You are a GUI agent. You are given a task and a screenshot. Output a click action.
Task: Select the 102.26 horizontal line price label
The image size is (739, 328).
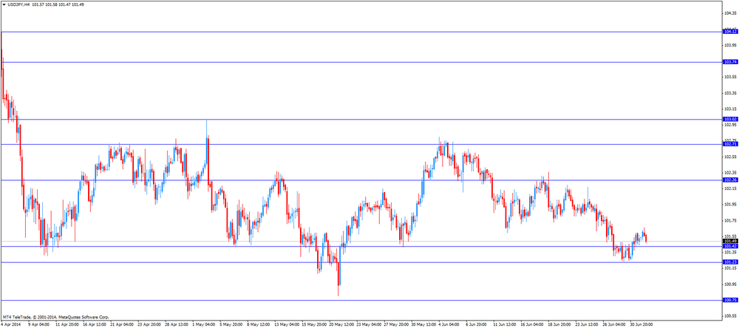(x=730, y=180)
